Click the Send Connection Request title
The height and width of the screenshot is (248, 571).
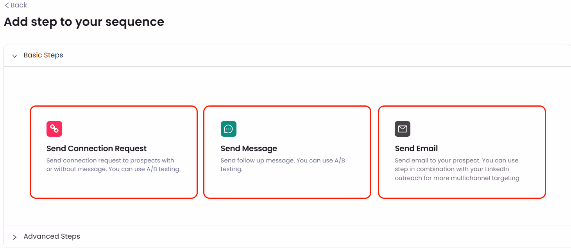[97, 148]
